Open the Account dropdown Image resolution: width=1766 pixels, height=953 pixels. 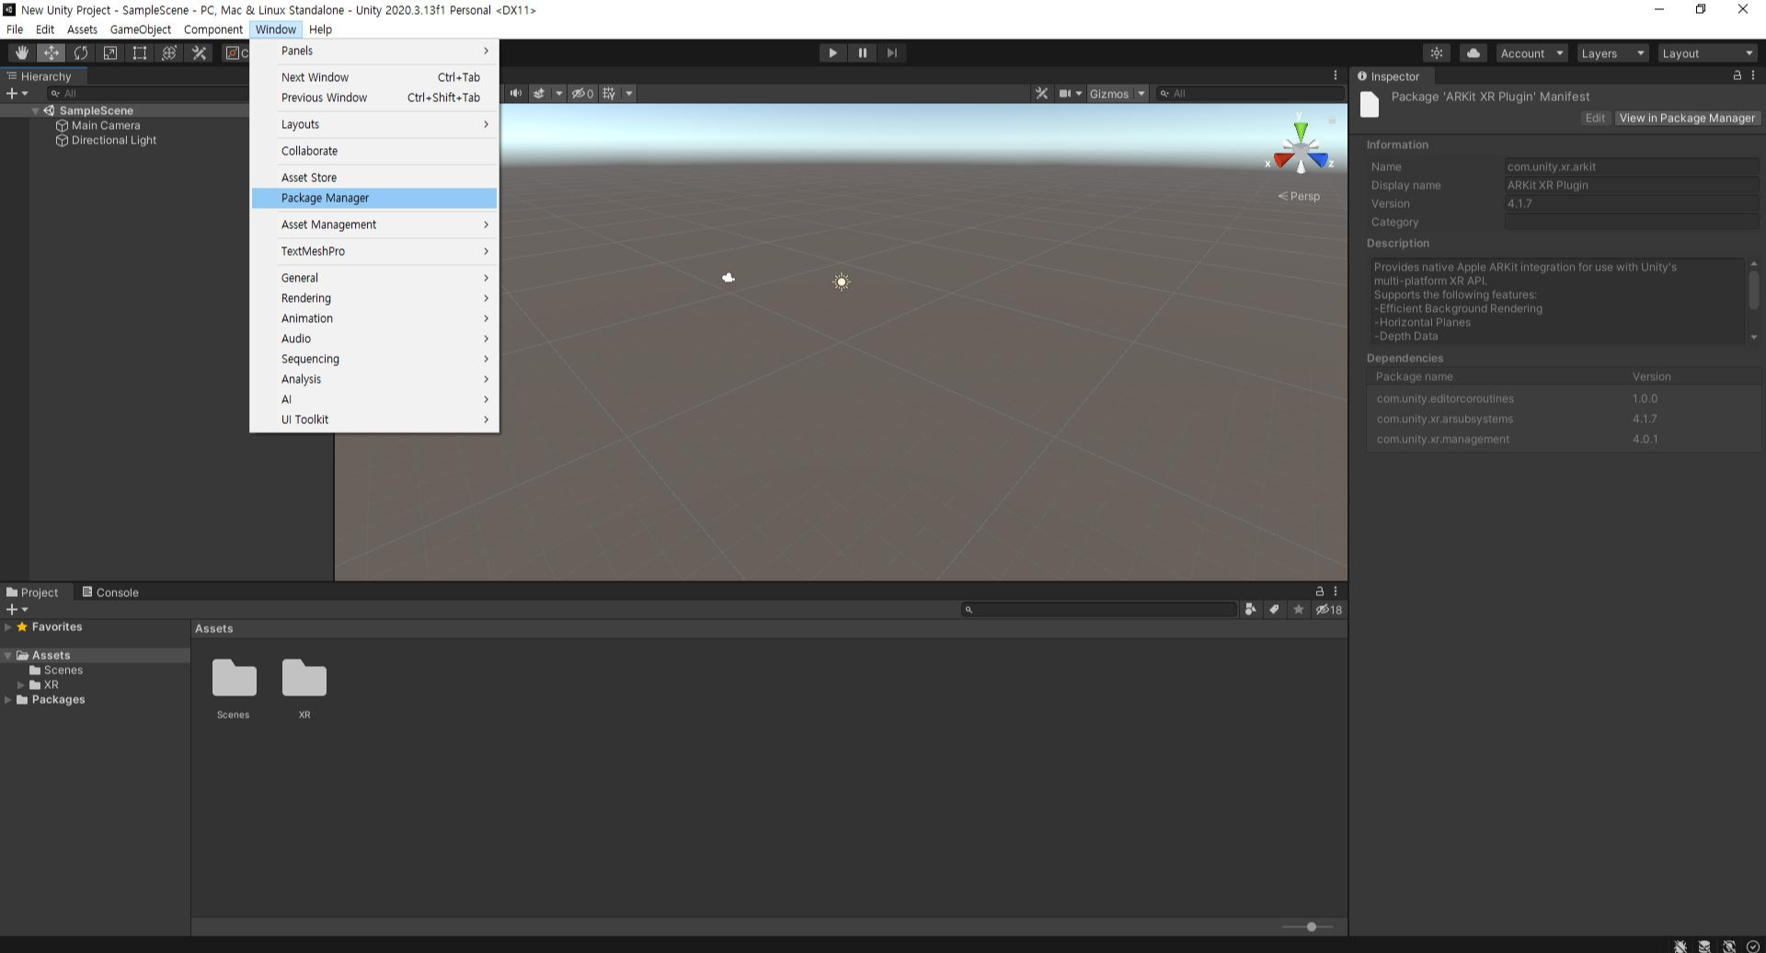point(1531,53)
